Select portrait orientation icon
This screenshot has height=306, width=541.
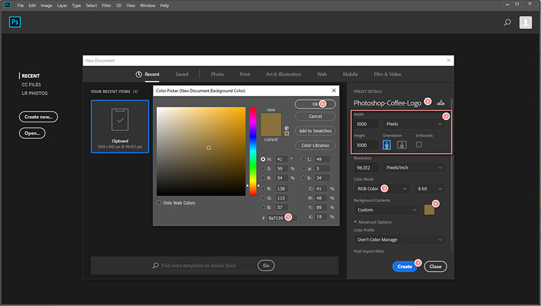(x=387, y=145)
